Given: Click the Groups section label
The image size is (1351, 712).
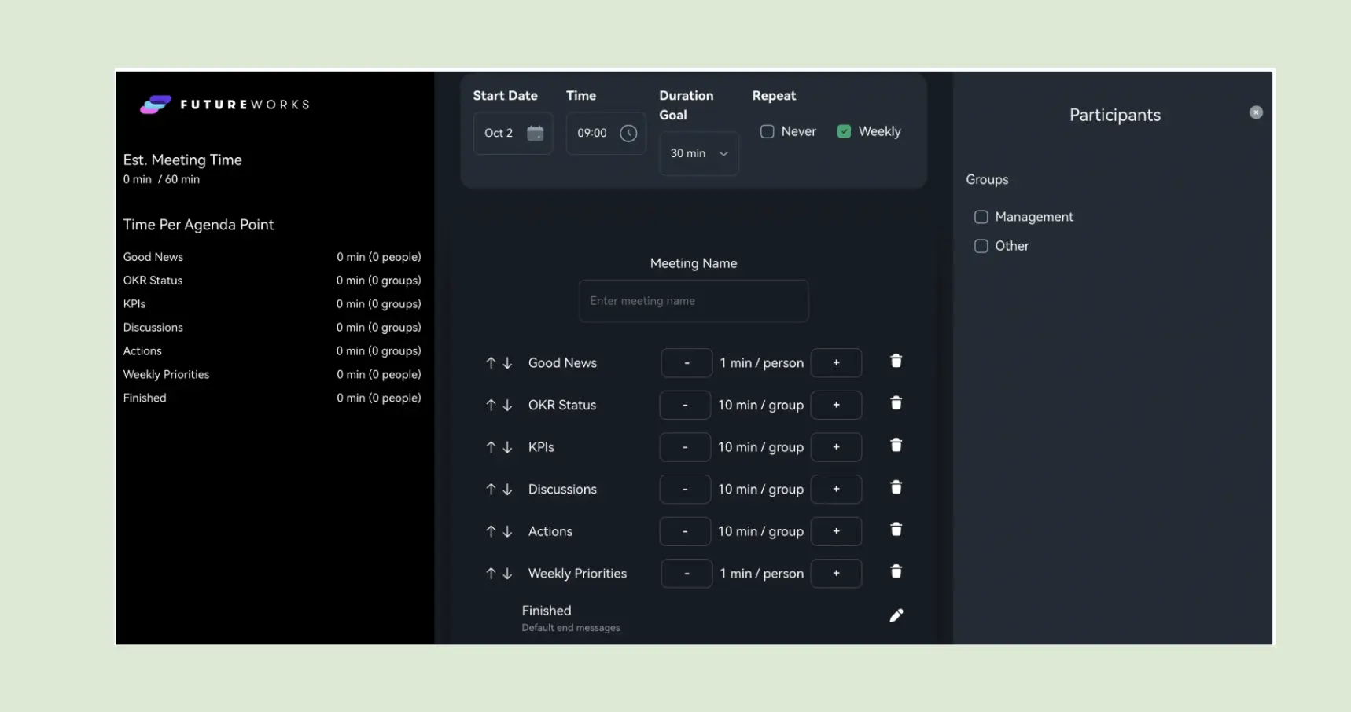Looking at the screenshot, I should [987, 180].
